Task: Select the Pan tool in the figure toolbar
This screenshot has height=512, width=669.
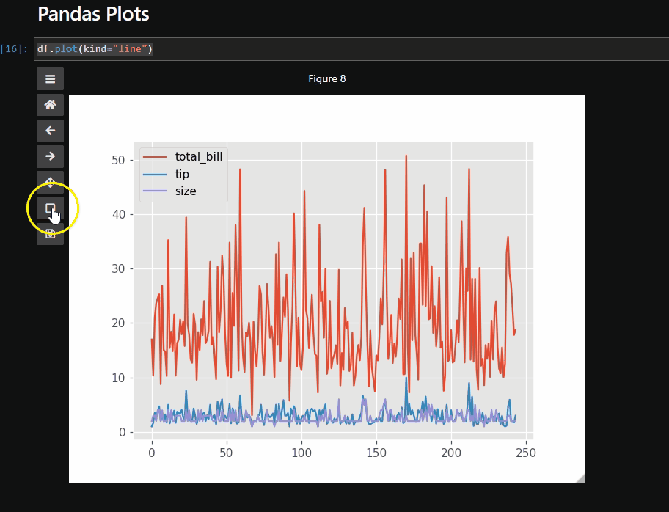Action: pos(49,182)
